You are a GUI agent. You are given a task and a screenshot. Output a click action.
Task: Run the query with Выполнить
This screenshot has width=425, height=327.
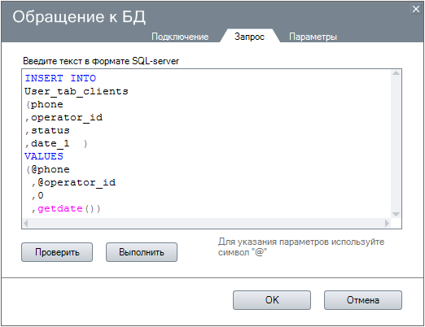point(142,252)
